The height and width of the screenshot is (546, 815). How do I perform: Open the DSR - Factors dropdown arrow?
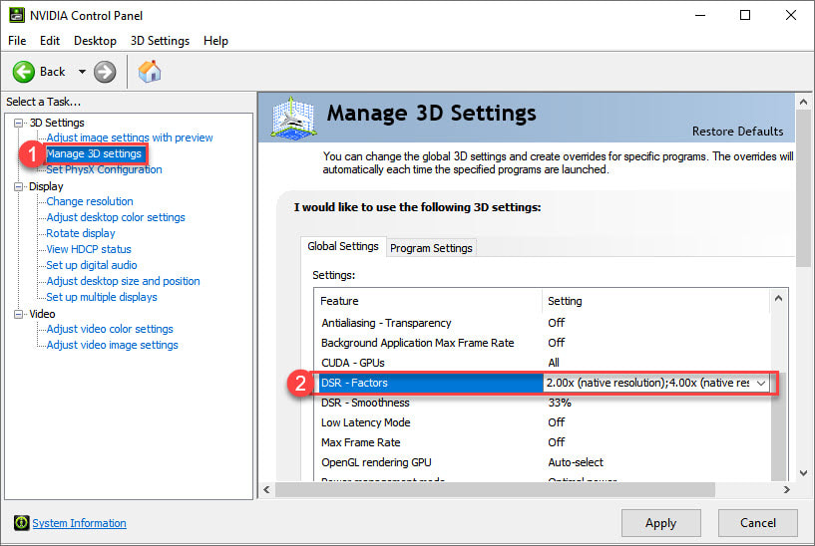point(761,383)
